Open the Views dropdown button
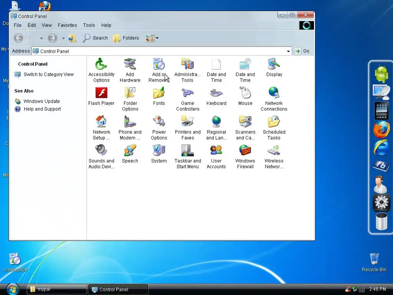This screenshot has width=393, height=295. pos(152,38)
